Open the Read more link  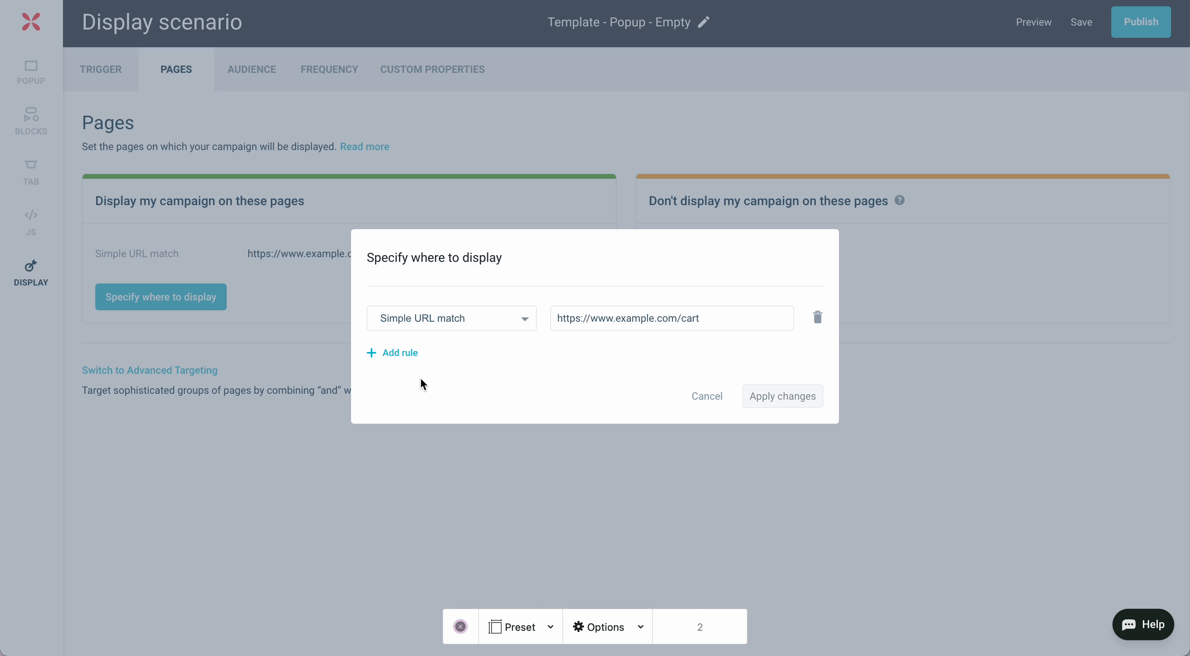[x=364, y=146]
